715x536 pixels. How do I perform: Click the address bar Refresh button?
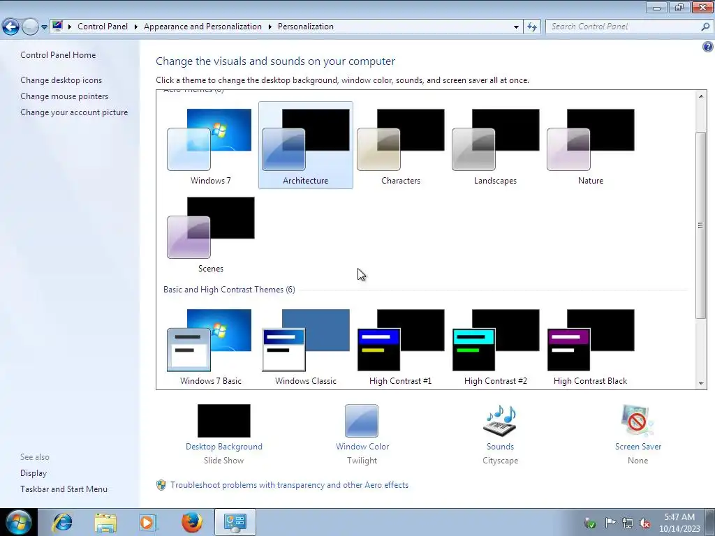[531, 27]
